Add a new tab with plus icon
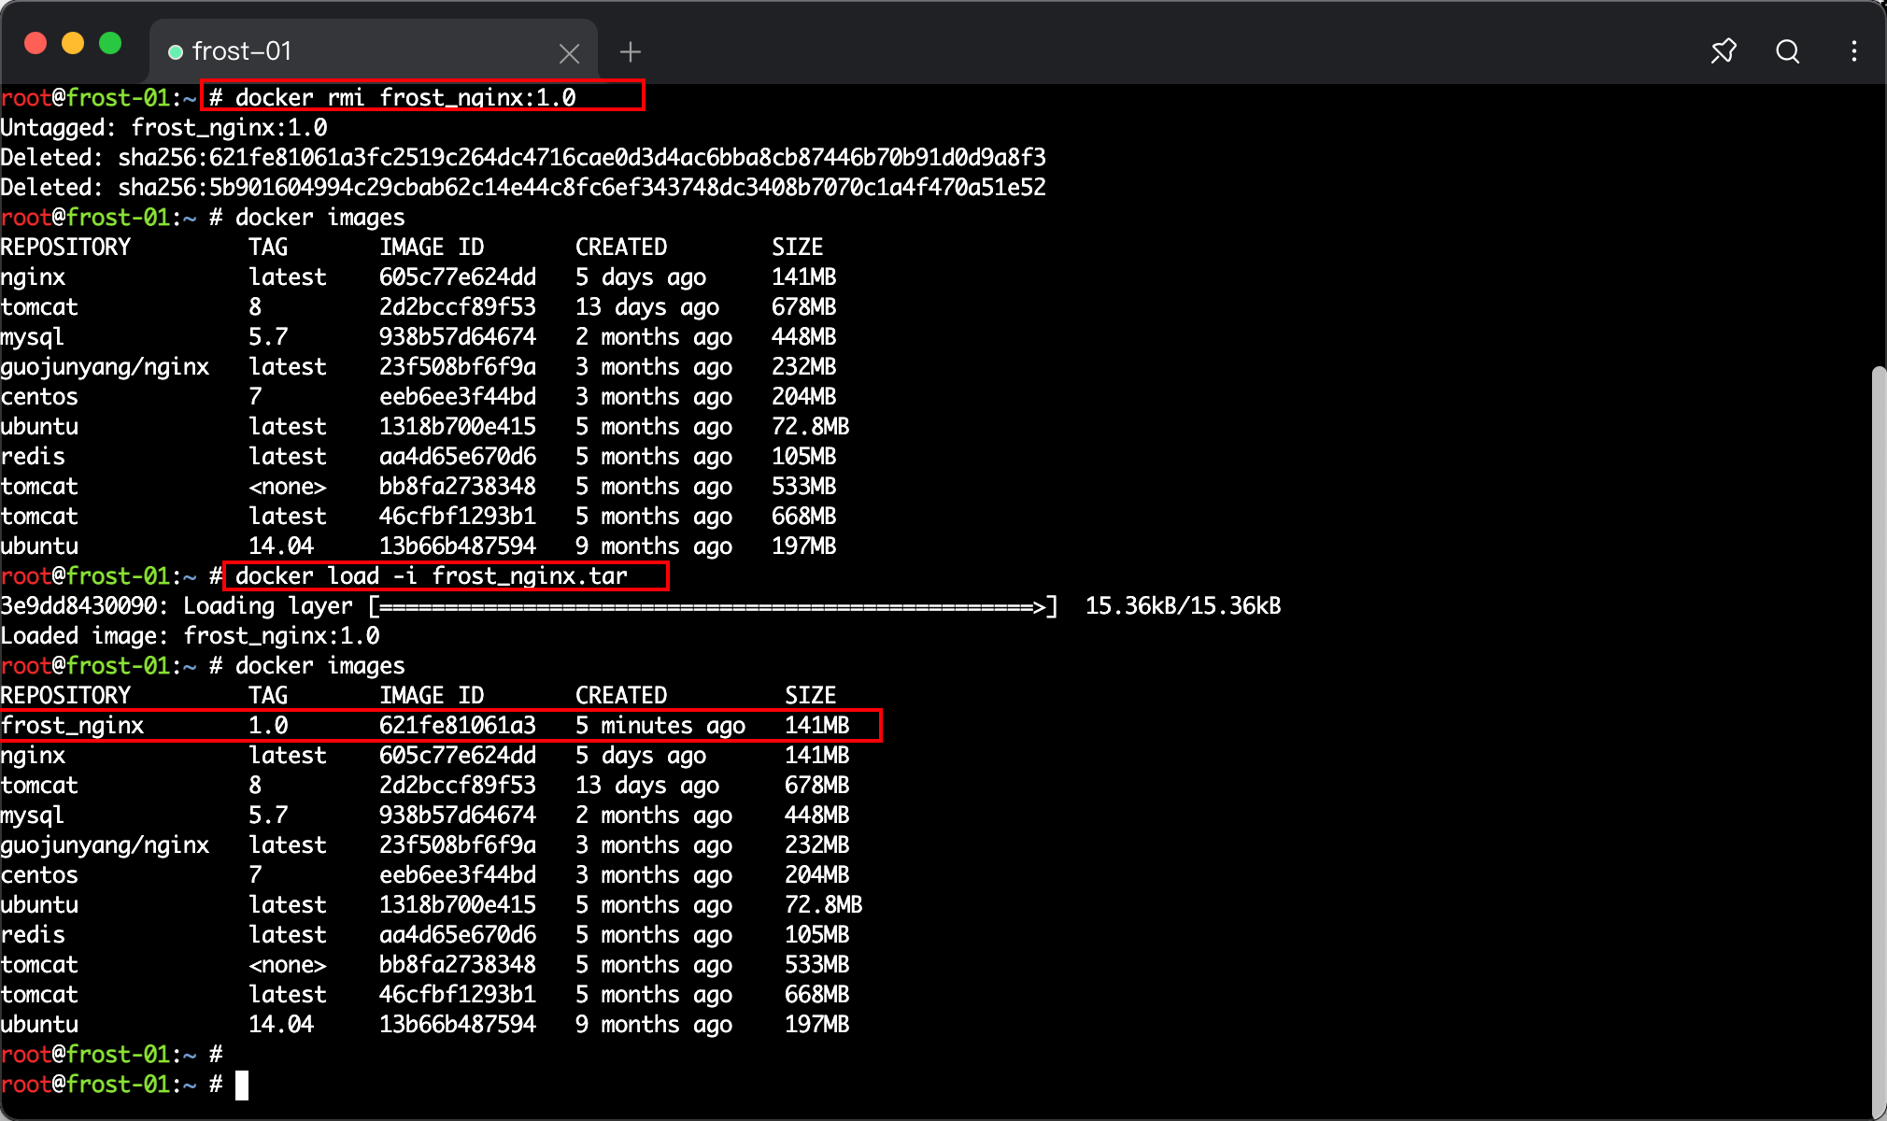The width and height of the screenshot is (1887, 1121). (631, 52)
